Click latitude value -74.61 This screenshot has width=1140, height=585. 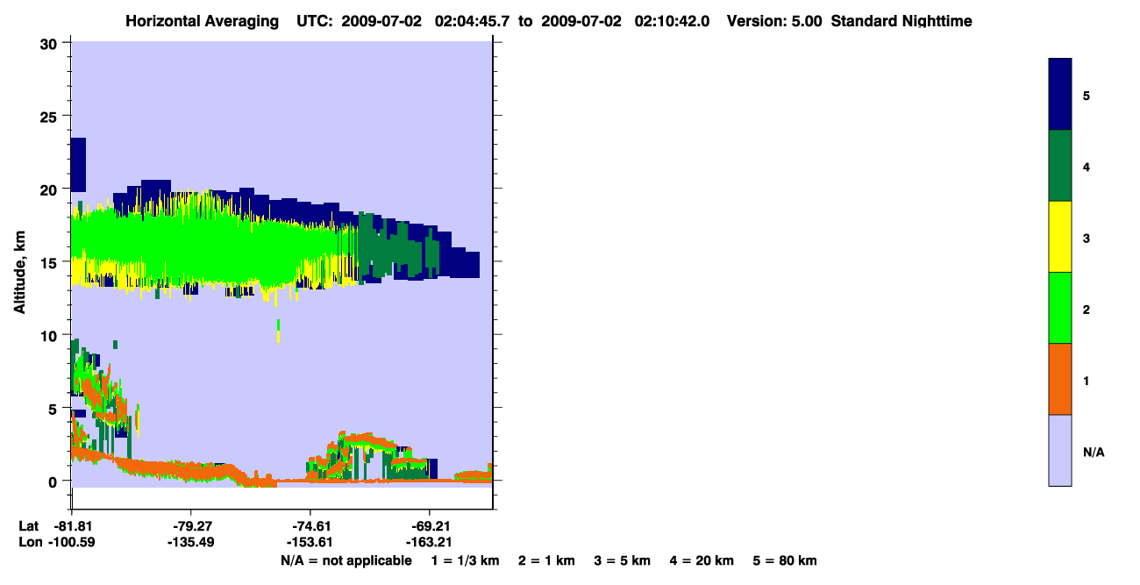[x=310, y=526]
